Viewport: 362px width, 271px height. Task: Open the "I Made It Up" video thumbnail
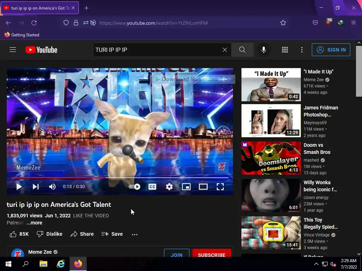[x=271, y=85]
